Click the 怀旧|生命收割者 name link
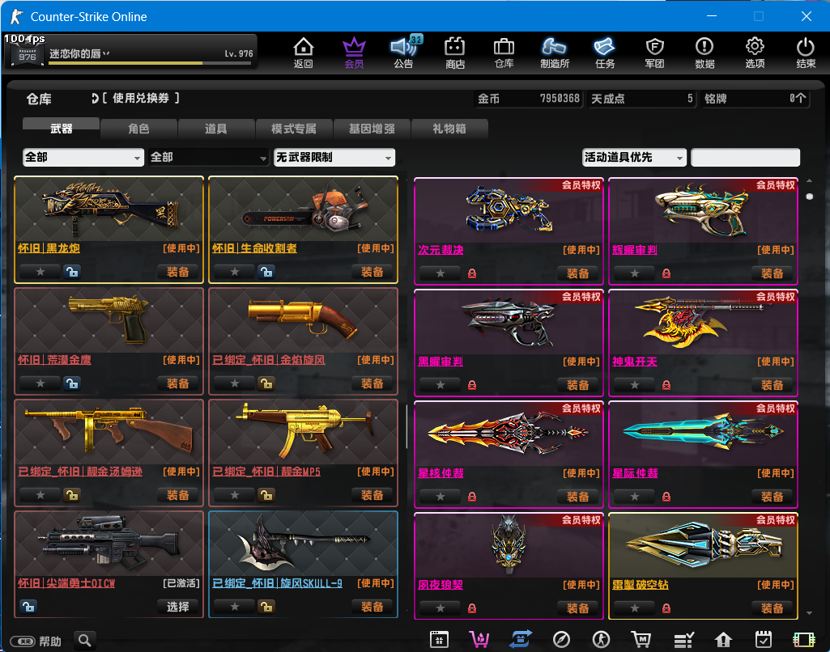This screenshot has width=830, height=652. click(254, 248)
